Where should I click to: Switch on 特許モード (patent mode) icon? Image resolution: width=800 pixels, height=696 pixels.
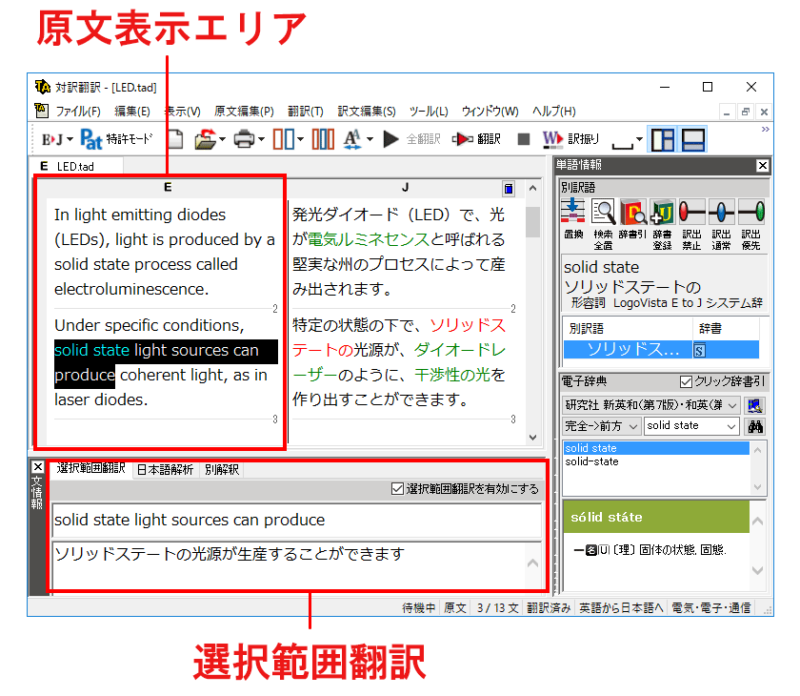[x=90, y=139]
